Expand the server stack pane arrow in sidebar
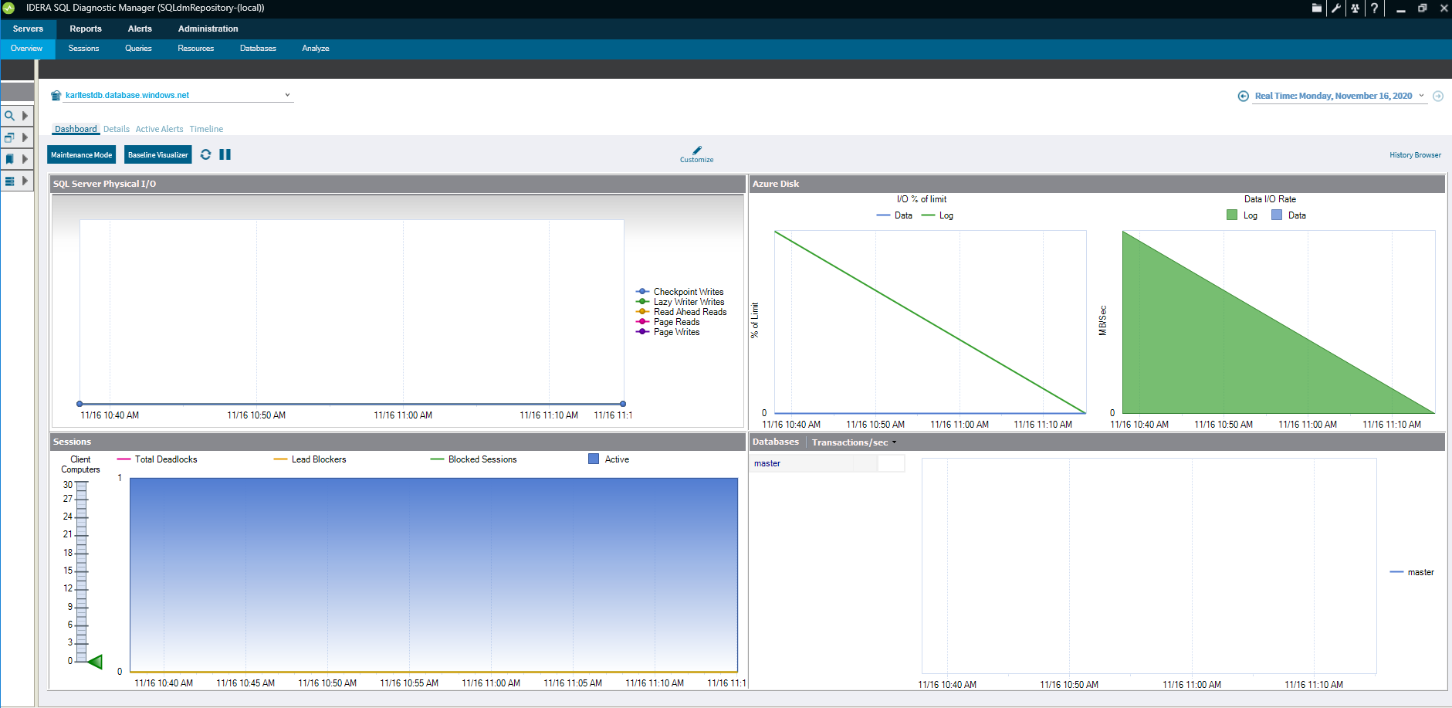1452x708 pixels. [25, 181]
